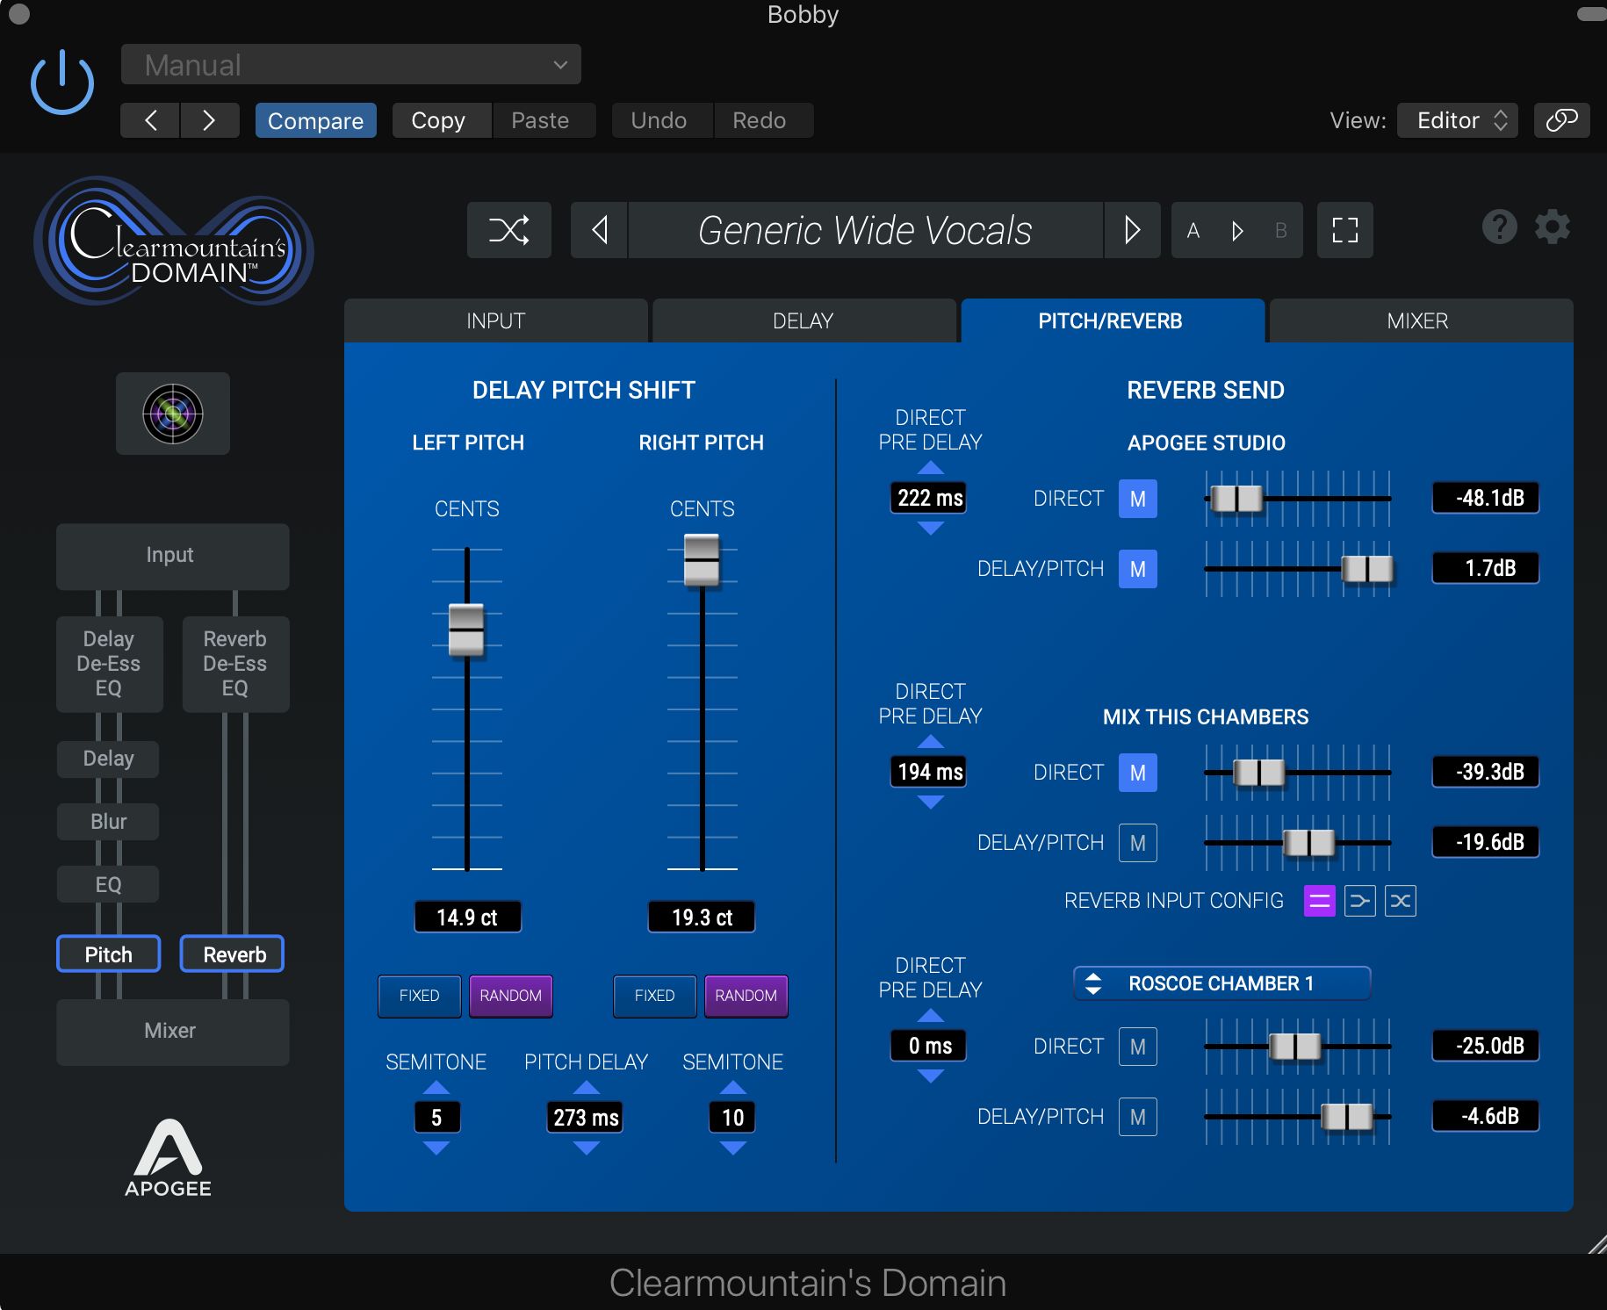Click the Apogee Studio DIRECT send slider
This screenshot has width=1607, height=1310.
click(x=1298, y=499)
